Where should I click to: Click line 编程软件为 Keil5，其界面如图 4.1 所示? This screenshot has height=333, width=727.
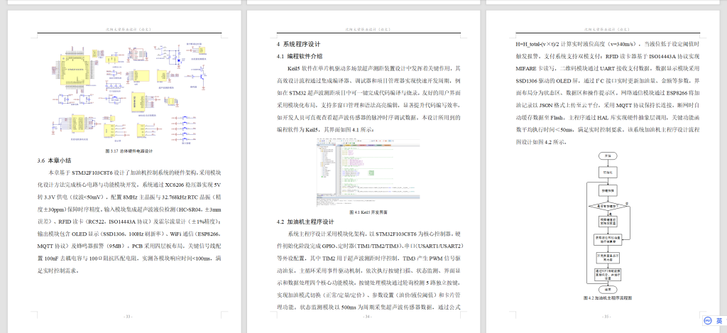tap(325, 129)
